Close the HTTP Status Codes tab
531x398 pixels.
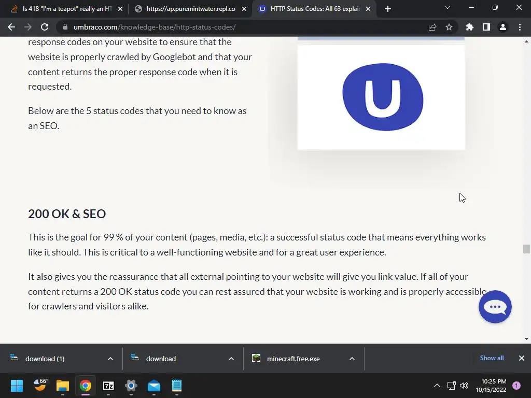(x=368, y=9)
